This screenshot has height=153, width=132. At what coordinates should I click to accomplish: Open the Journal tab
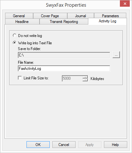81,16
